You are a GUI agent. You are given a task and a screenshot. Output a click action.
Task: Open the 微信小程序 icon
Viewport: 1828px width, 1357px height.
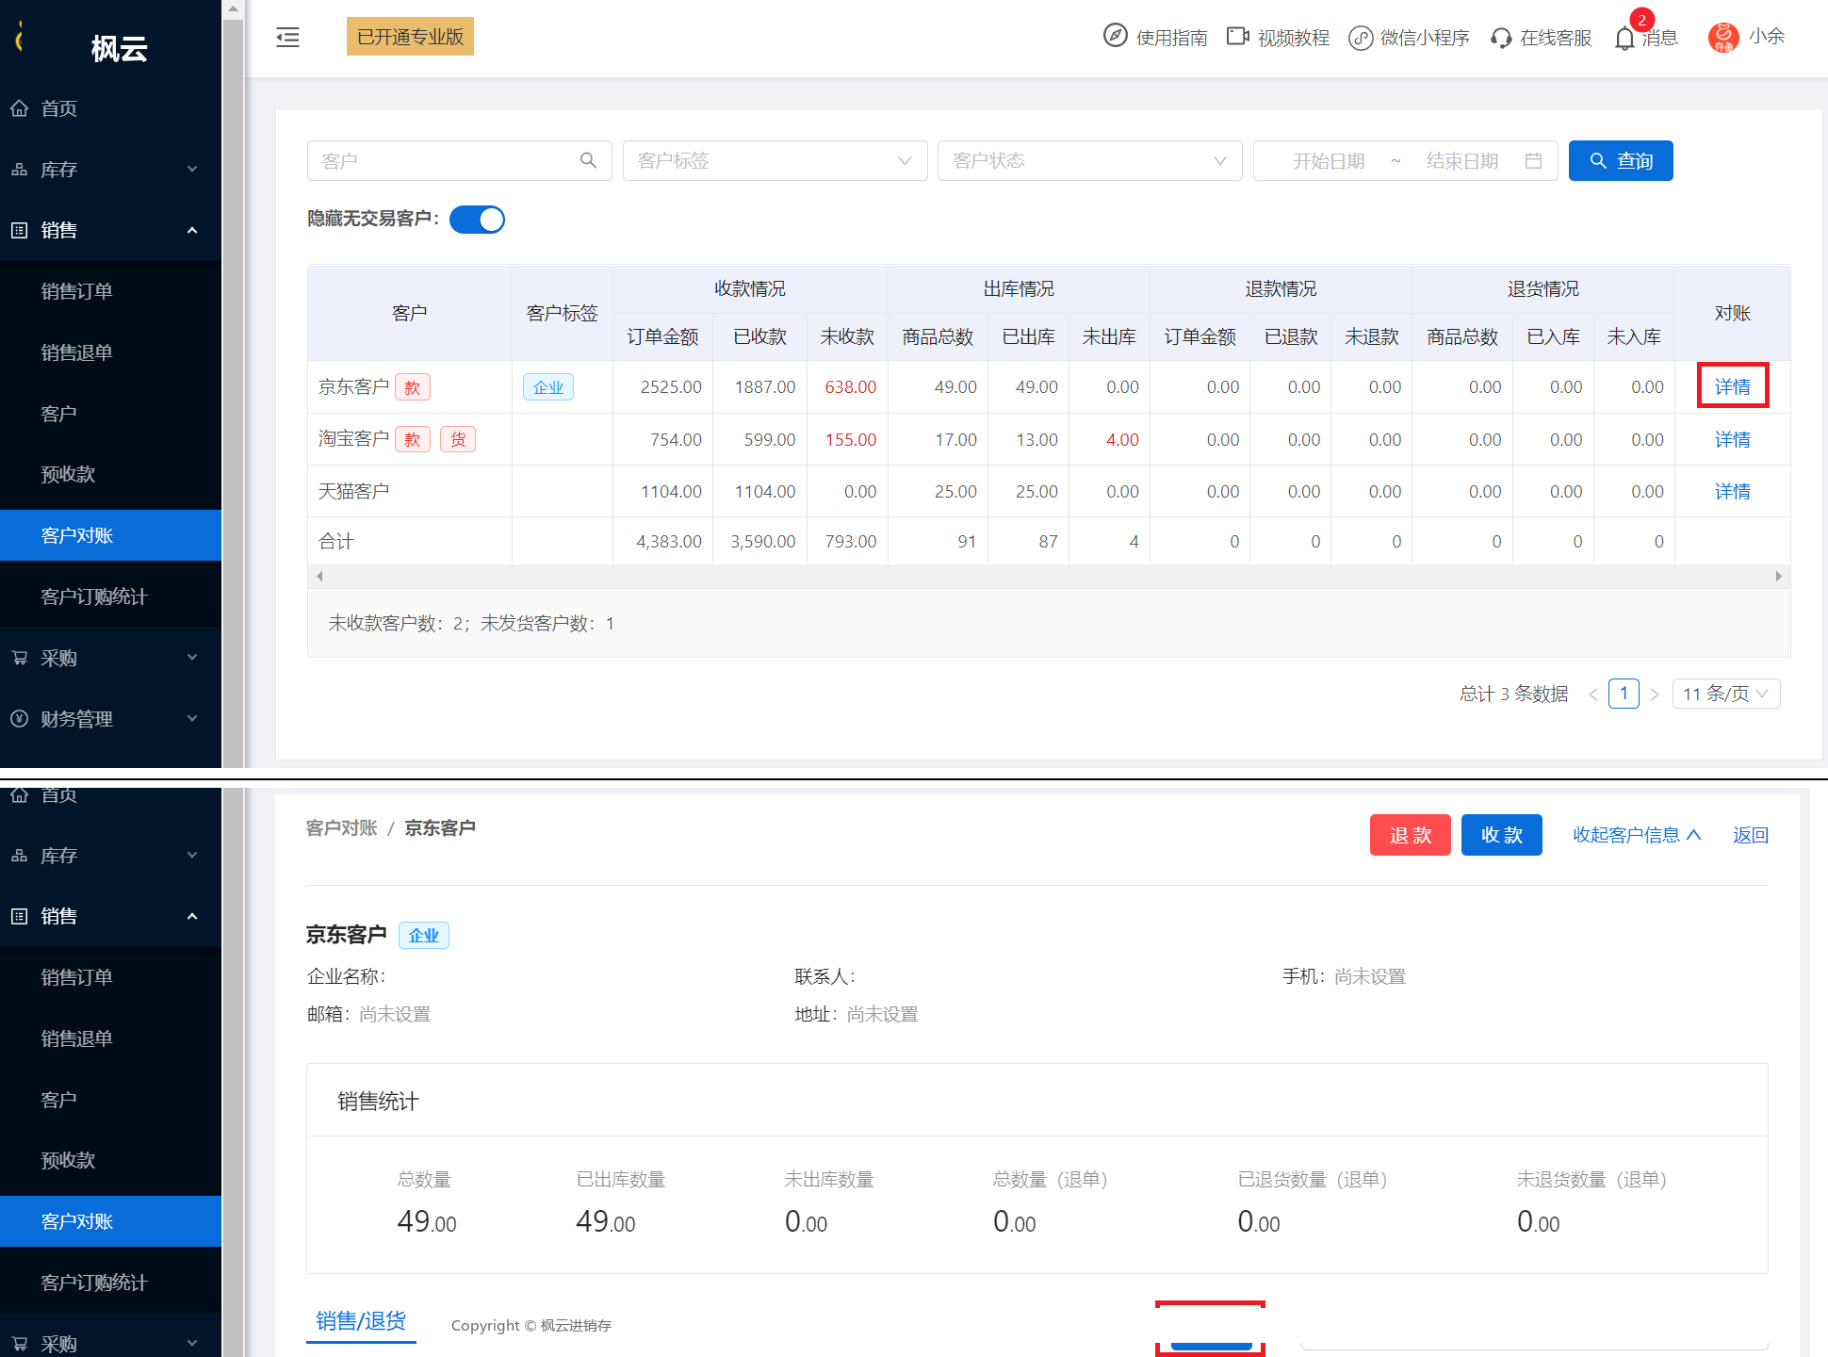coord(1360,37)
